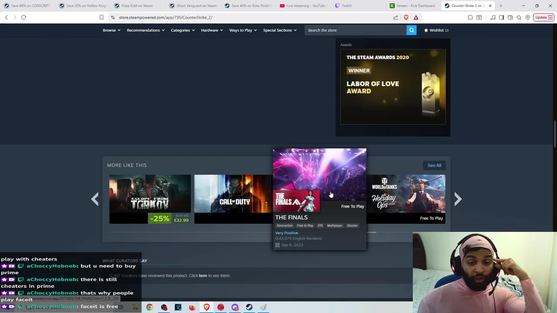This screenshot has width=557, height=313.
Task: Open the browser wallet icon
Action: [510, 17]
